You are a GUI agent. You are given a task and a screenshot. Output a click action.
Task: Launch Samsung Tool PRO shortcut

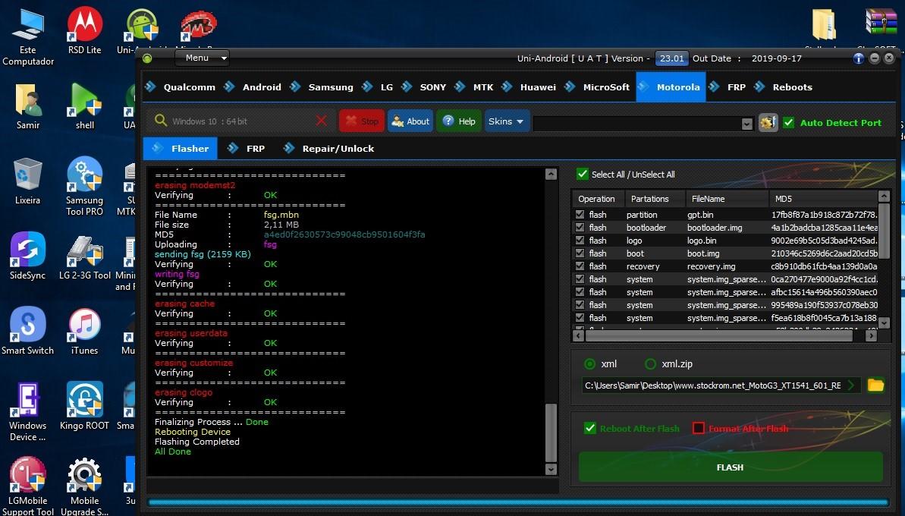[x=85, y=186]
